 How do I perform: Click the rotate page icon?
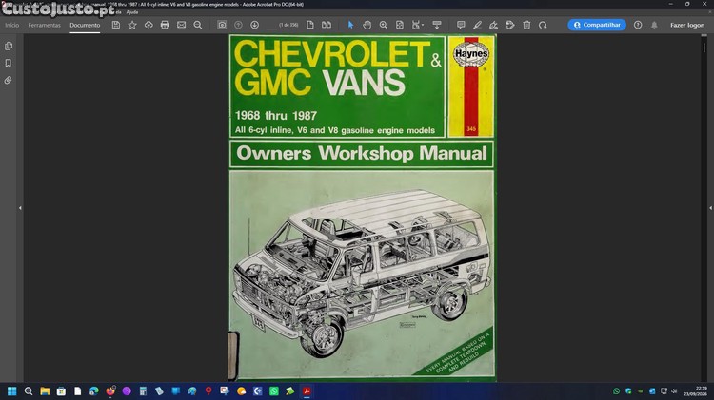543,25
